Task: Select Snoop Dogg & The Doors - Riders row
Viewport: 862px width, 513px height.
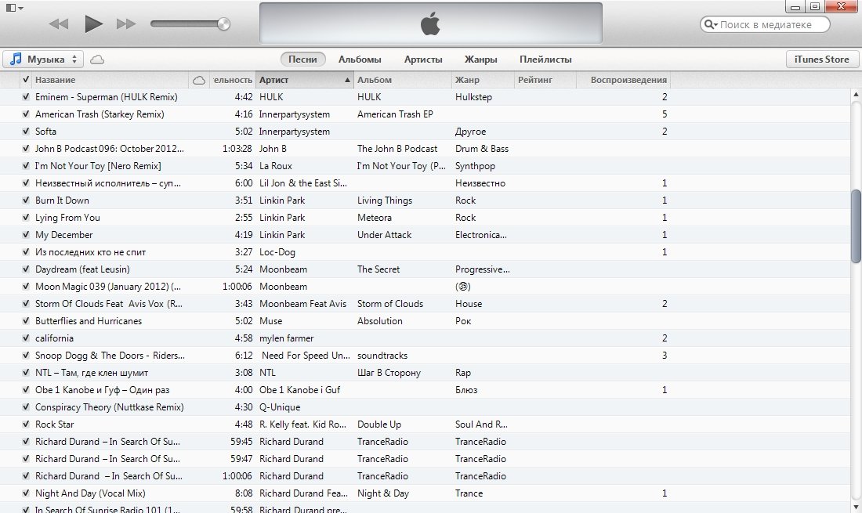Action: (426, 356)
